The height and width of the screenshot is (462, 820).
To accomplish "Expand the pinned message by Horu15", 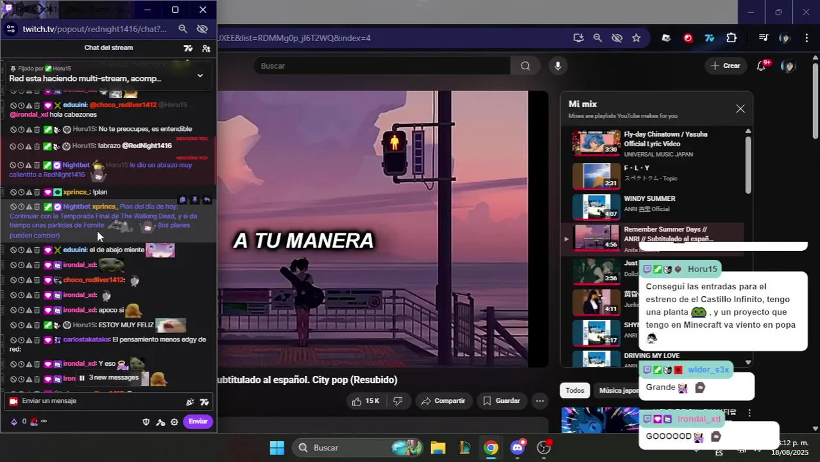I will click(200, 75).
